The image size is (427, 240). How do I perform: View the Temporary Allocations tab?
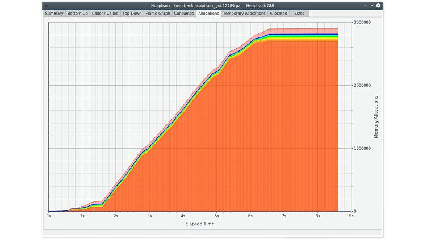pos(244,13)
